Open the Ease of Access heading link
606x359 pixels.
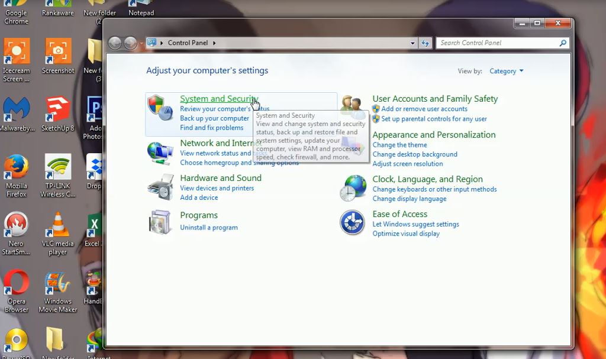(399, 214)
